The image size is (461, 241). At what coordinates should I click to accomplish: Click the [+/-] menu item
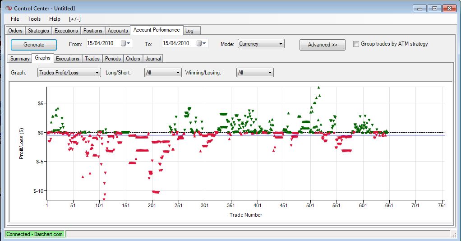[75, 19]
